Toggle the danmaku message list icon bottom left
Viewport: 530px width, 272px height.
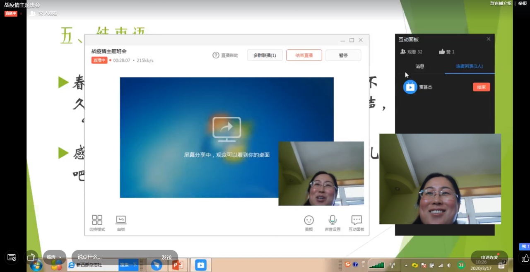[12, 258]
